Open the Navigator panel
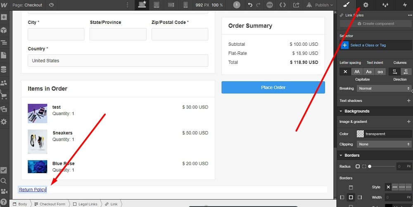Viewport: 413px width, 207px height. click(x=4, y=42)
